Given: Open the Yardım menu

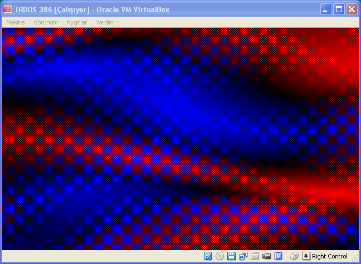Looking at the screenshot, I should click(x=105, y=22).
